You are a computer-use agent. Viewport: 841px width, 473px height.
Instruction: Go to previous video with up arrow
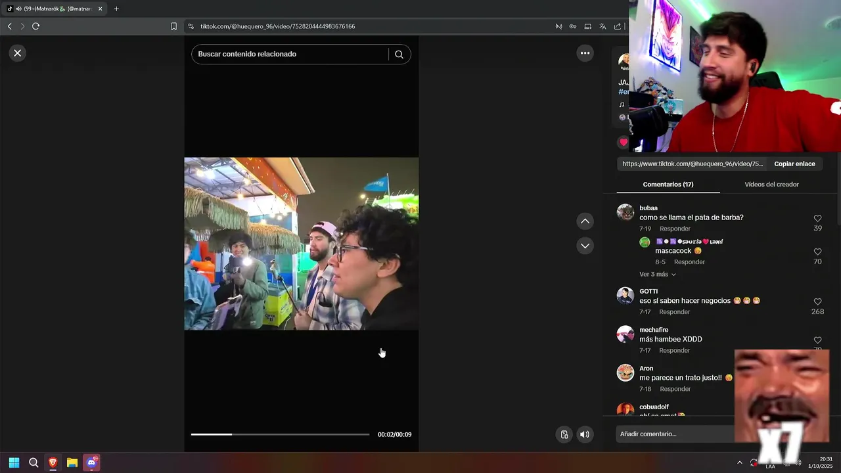tap(585, 221)
